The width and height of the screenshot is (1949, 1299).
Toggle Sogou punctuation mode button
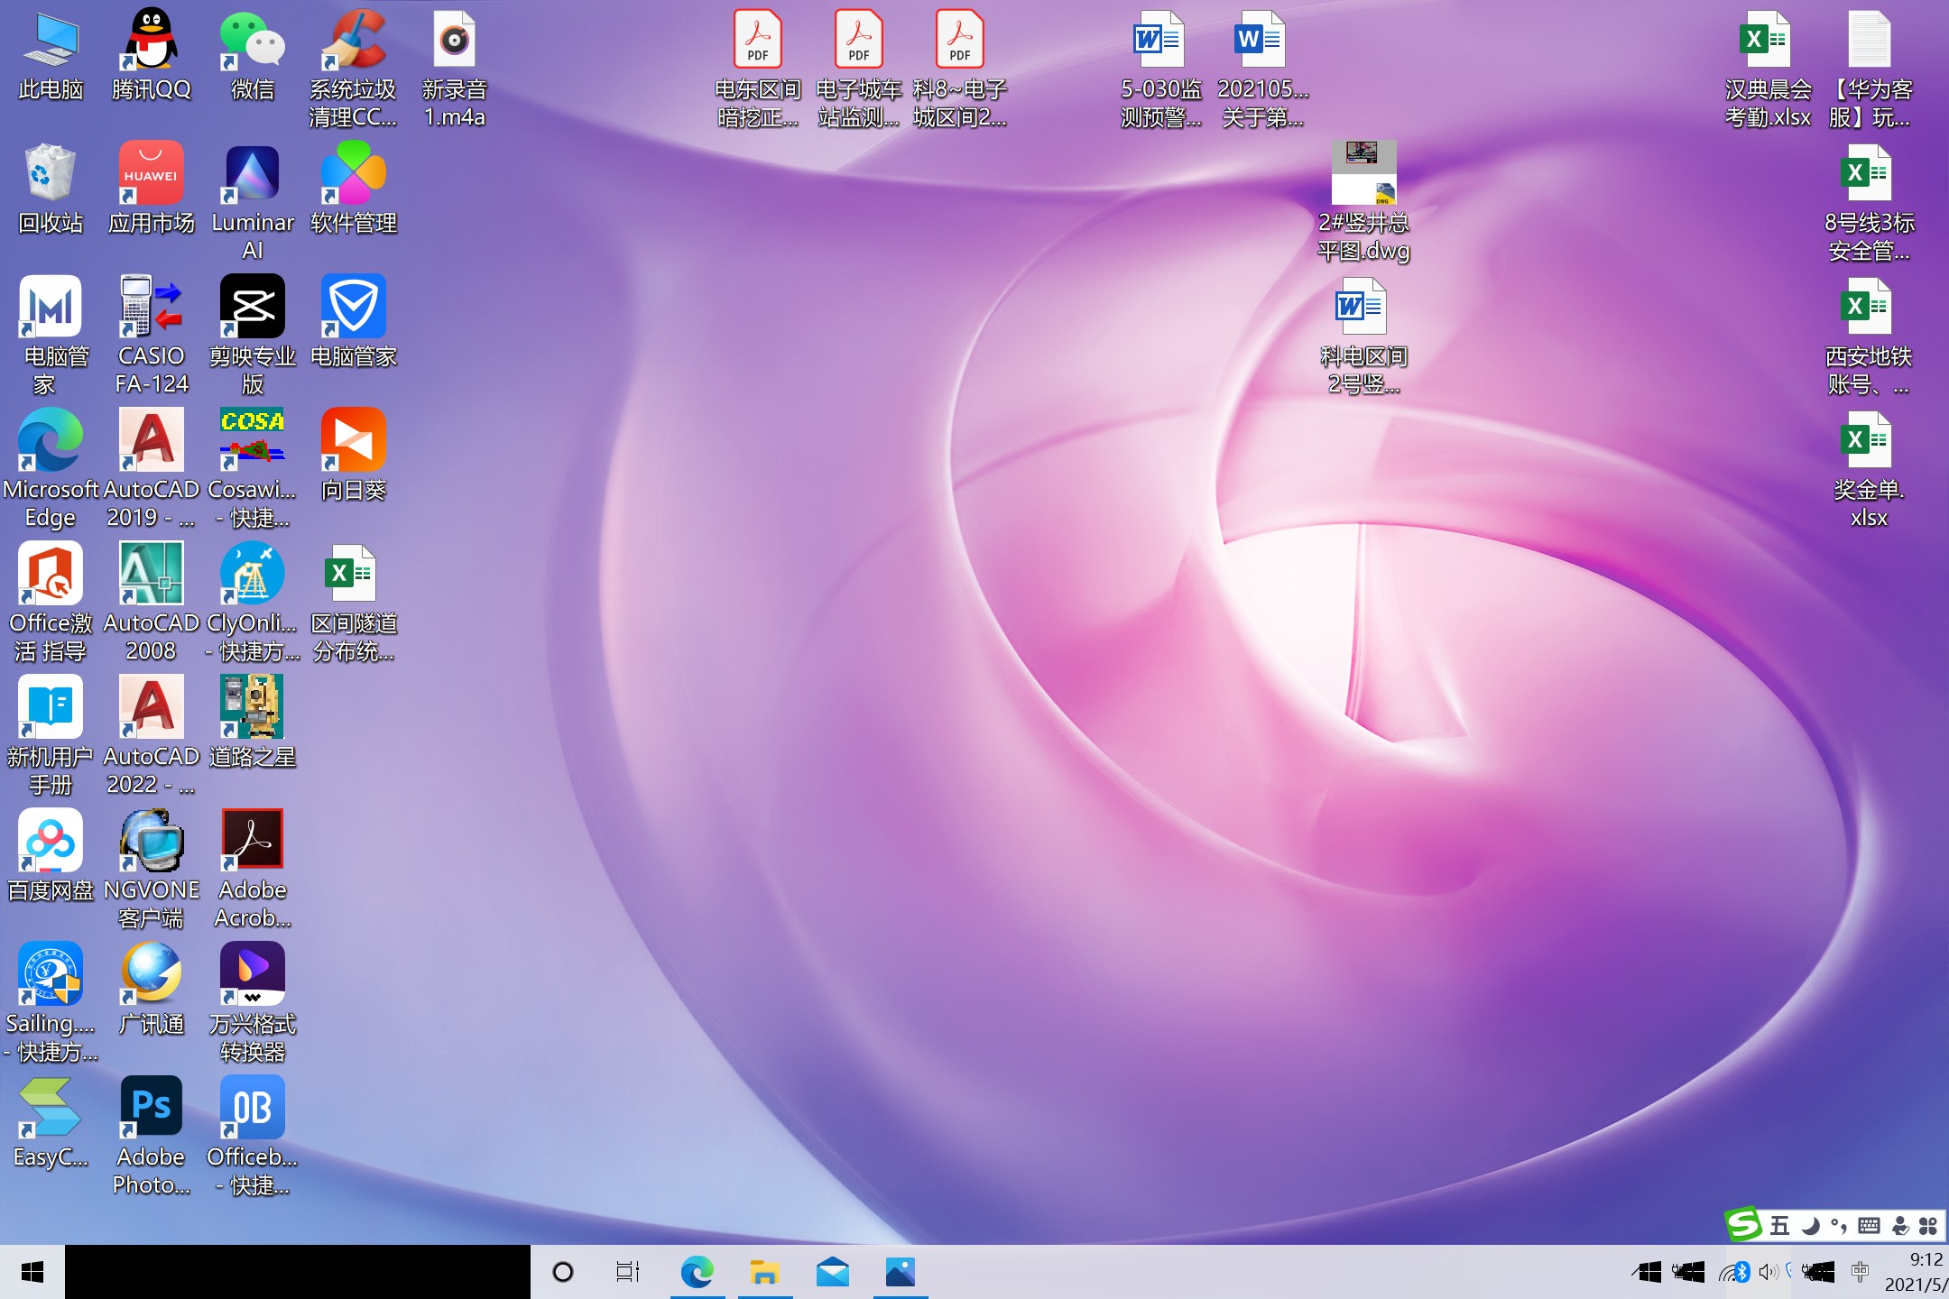(1838, 1225)
